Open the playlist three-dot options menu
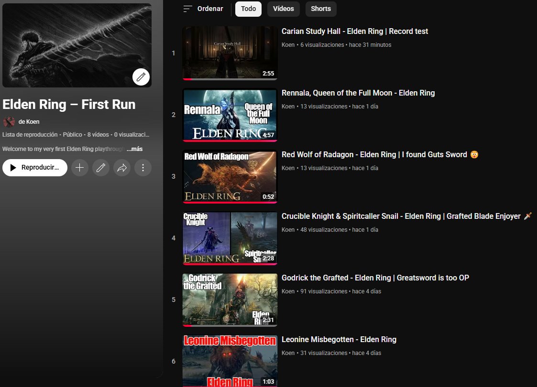This screenshot has width=537, height=387. [143, 168]
